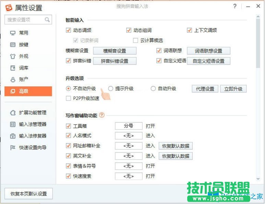The width and height of the screenshot is (265, 204).
Task: Click the 表情&符号 hotkey field
Action: click(x=129, y=166)
